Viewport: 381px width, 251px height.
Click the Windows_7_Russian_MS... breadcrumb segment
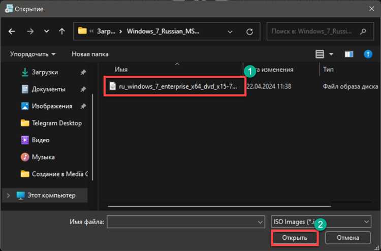(x=163, y=32)
